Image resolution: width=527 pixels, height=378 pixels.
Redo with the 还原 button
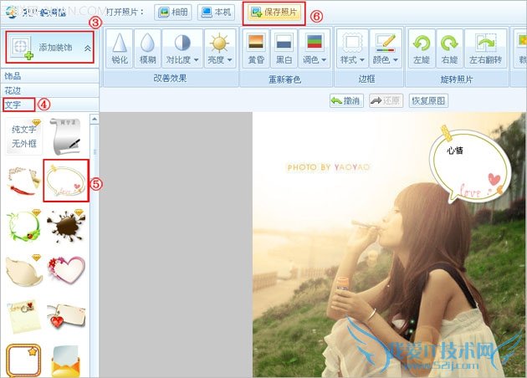coord(386,100)
